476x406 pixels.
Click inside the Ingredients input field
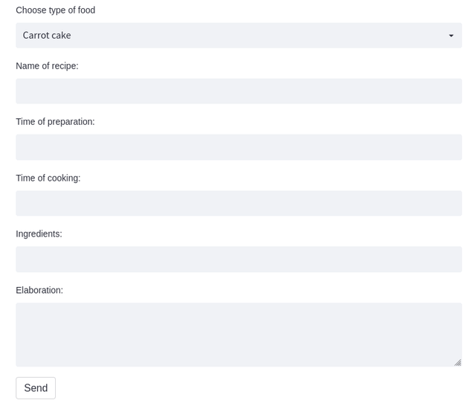239,259
